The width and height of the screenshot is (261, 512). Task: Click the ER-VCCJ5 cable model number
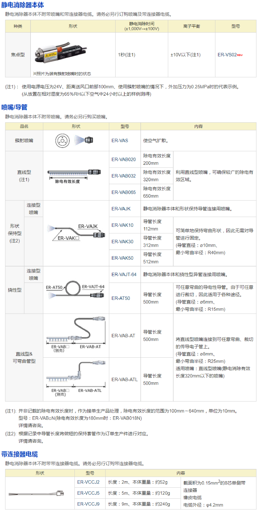[88, 493]
